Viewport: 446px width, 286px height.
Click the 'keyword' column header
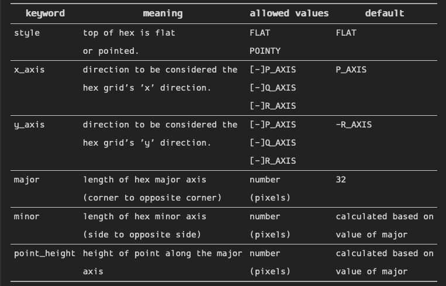45,13
